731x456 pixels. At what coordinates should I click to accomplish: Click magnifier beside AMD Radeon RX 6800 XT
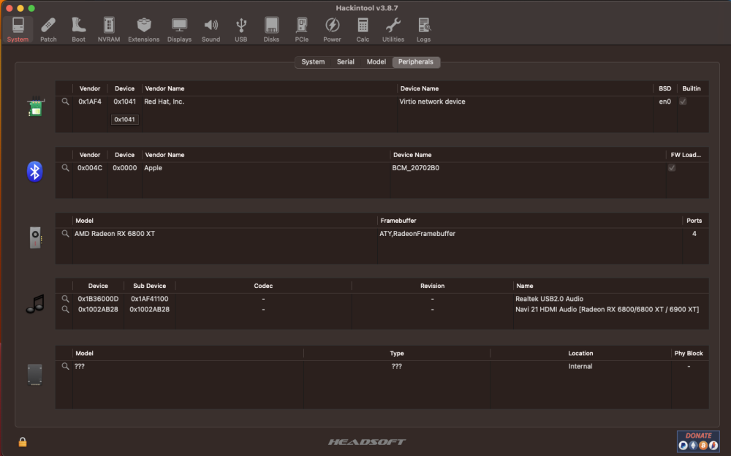(x=65, y=234)
